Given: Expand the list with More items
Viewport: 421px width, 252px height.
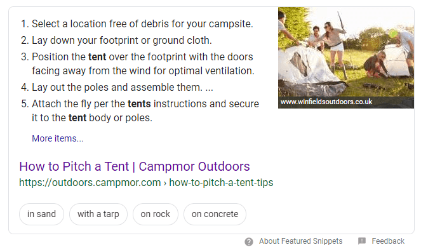Looking at the screenshot, I should click(x=58, y=138).
